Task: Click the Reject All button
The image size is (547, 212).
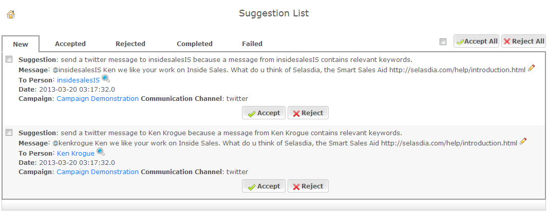Action: (523, 41)
